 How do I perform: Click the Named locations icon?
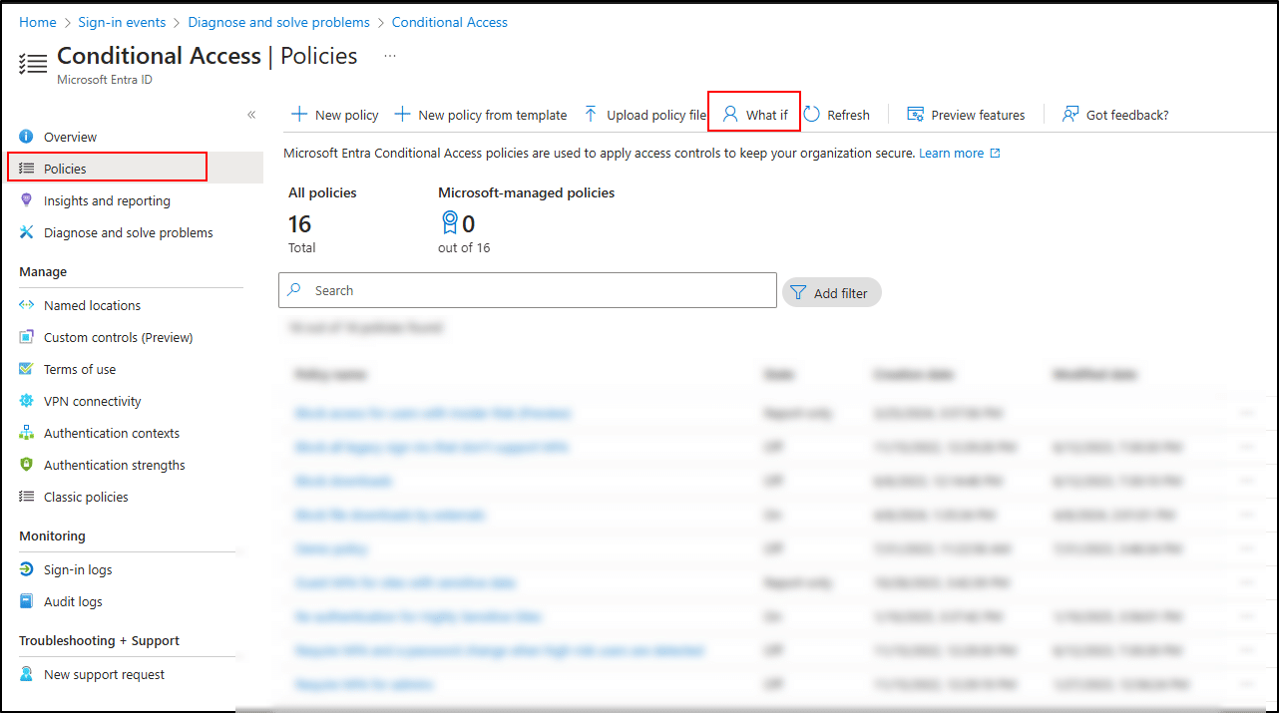point(26,305)
